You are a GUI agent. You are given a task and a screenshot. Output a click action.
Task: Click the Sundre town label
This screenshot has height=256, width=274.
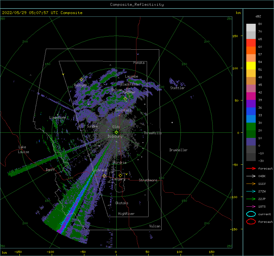(x=92, y=126)
